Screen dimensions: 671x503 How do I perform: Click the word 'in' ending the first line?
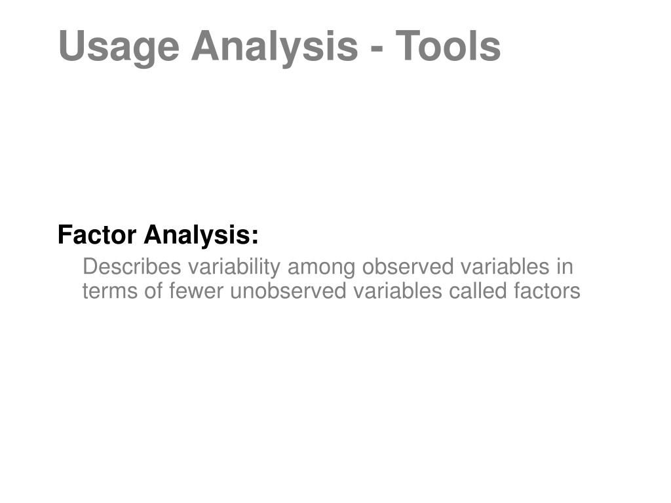[565, 267]
